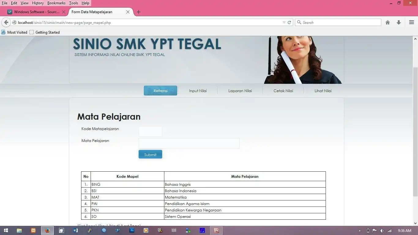Viewport: 418px width, 235px height.
Task: Click the Action Center flag icon
Action: pyautogui.click(x=374, y=231)
